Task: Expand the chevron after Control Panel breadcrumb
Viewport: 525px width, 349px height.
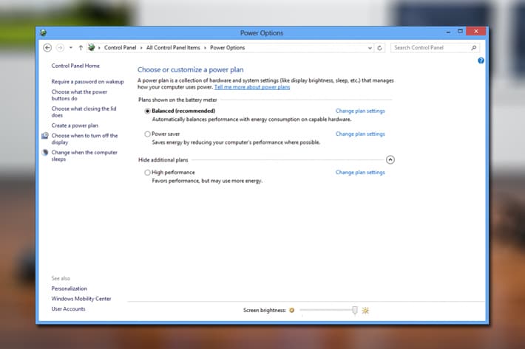Action: coord(141,48)
